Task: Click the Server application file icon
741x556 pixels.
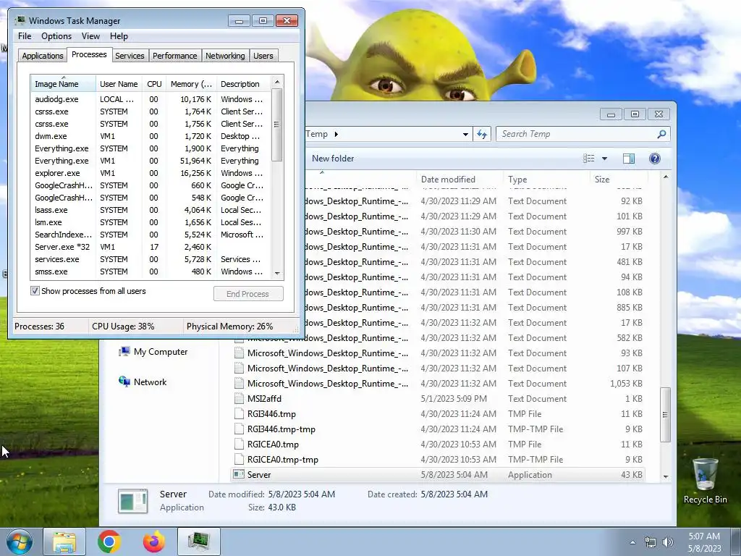Action: (x=239, y=475)
